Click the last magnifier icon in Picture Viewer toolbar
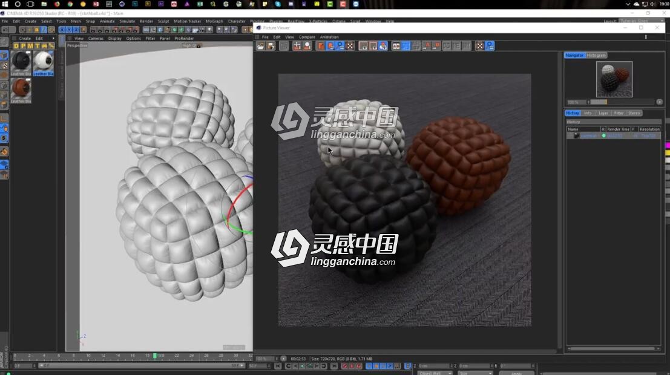 490,46
